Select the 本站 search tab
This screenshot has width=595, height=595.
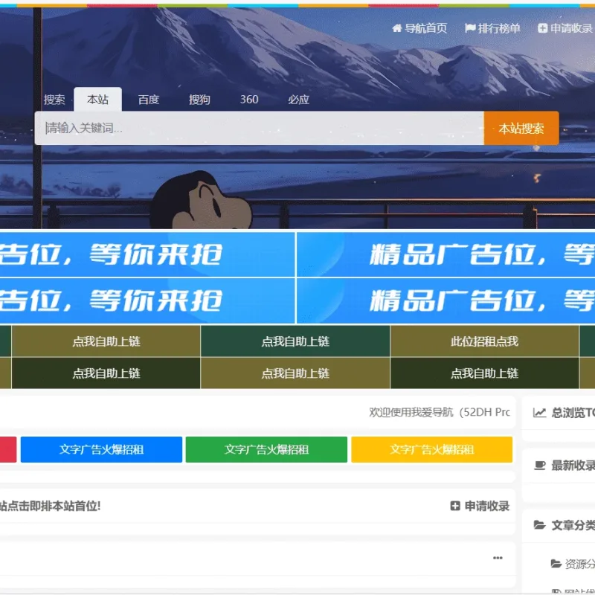click(x=97, y=100)
